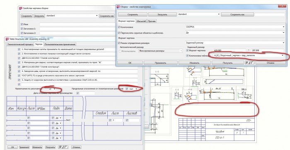Click the text field for note 2 about steel structures
290x150 pixels.
pos(80,54)
